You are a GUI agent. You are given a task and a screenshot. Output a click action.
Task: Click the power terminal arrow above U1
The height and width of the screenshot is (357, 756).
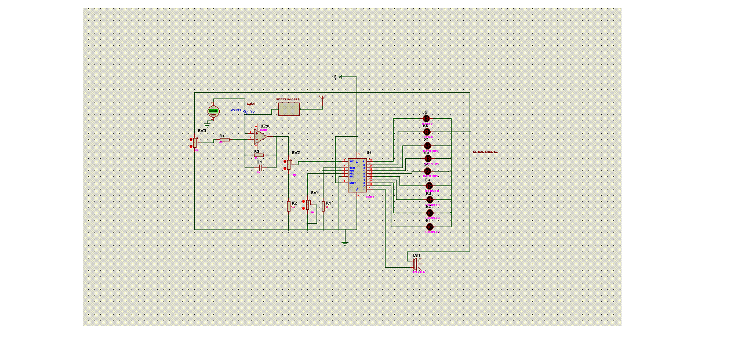click(341, 76)
